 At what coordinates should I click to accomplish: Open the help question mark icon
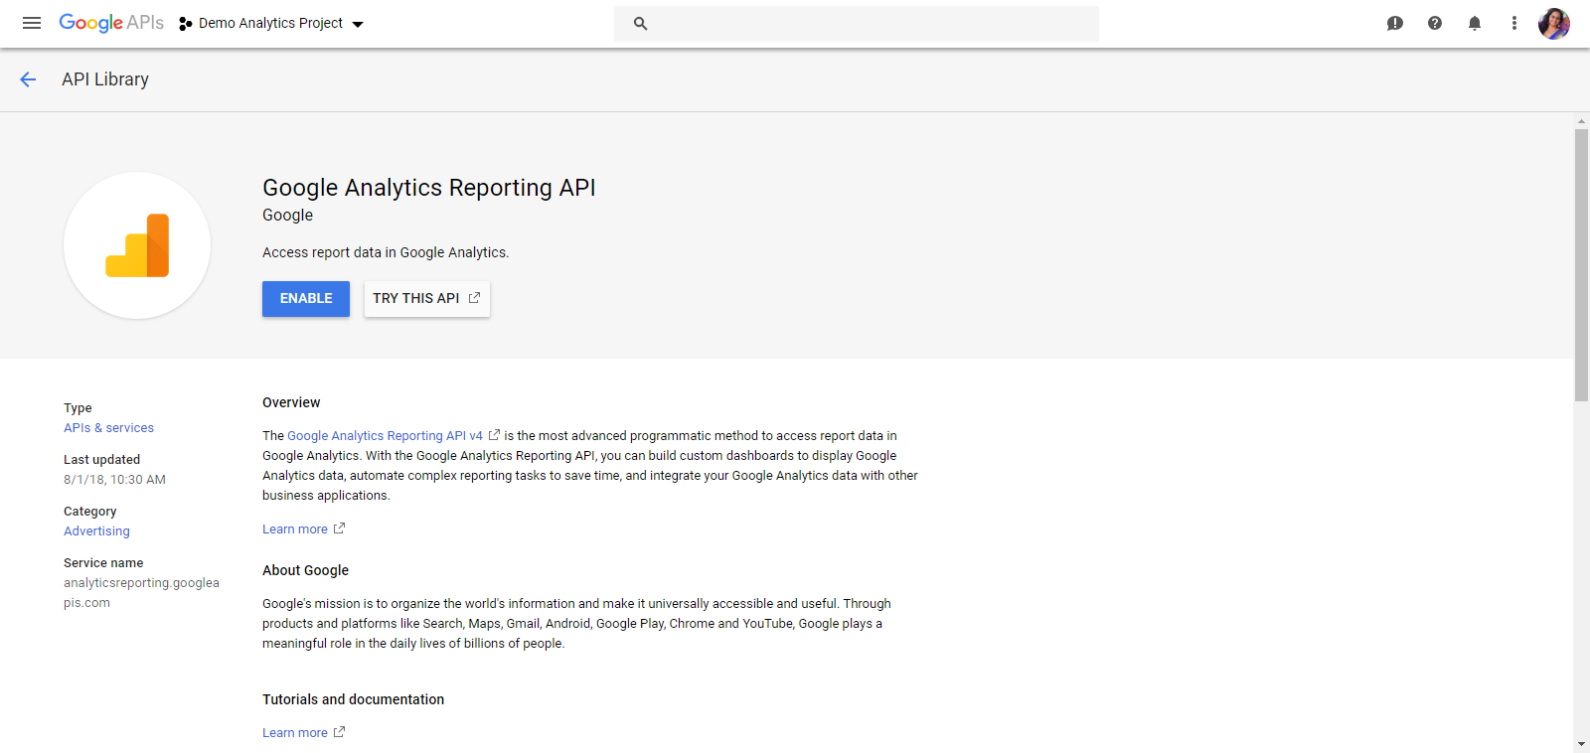click(x=1435, y=23)
